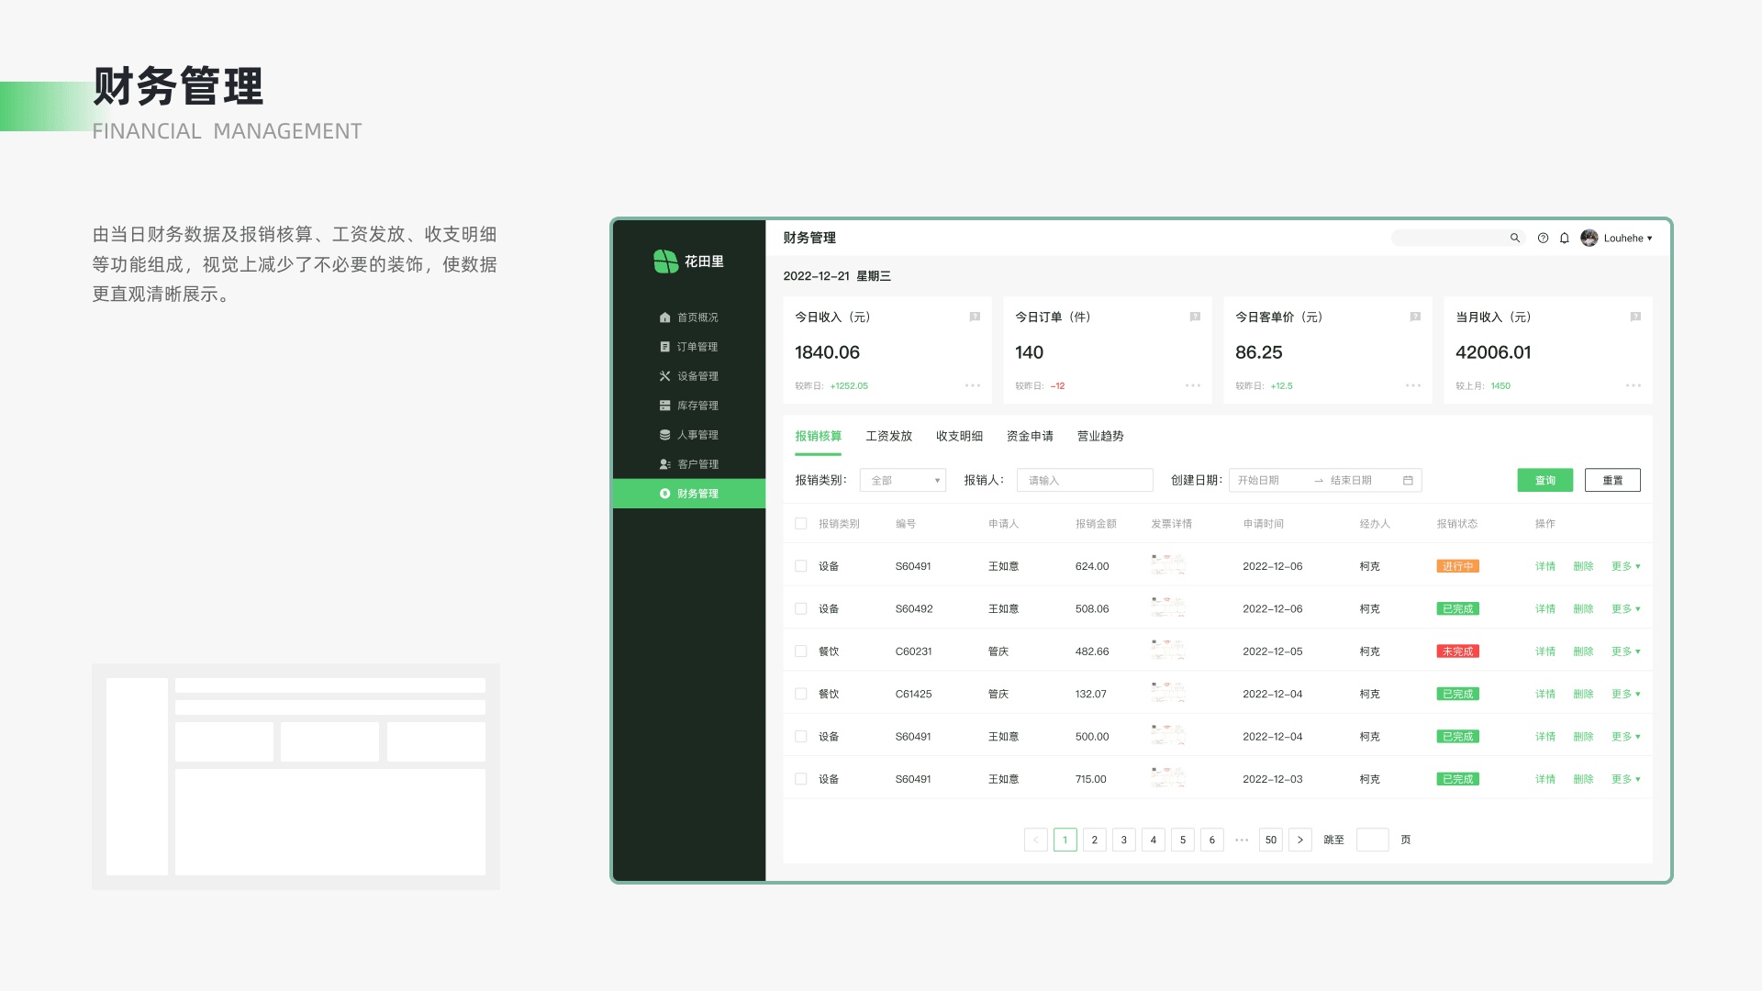This screenshot has height=991, width=1762.
Task: Toggle the select-all checkbox in table header
Action: click(x=801, y=524)
